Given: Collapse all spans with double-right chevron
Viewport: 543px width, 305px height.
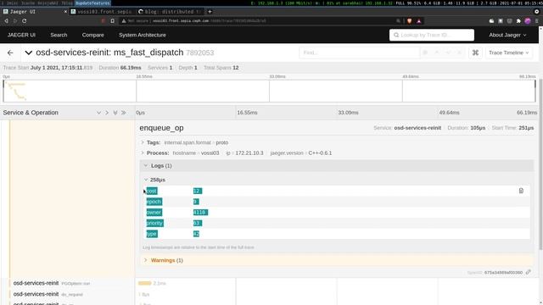Looking at the screenshot, I should (x=124, y=113).
